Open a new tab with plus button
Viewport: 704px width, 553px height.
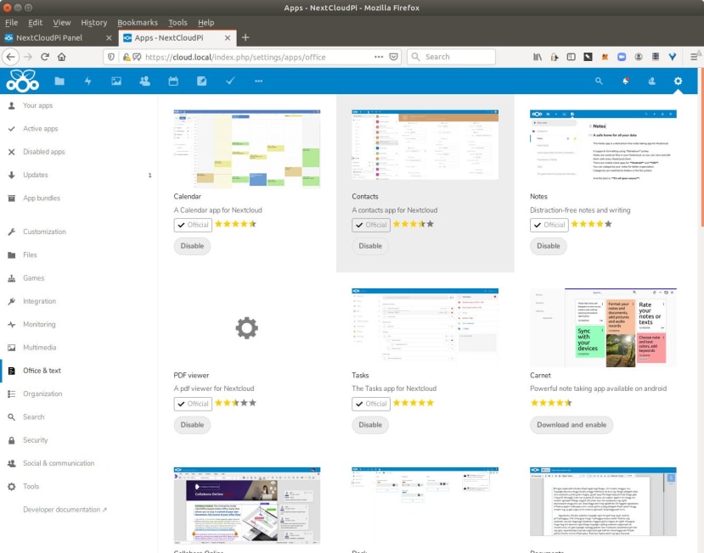click(x=245, y=37)
